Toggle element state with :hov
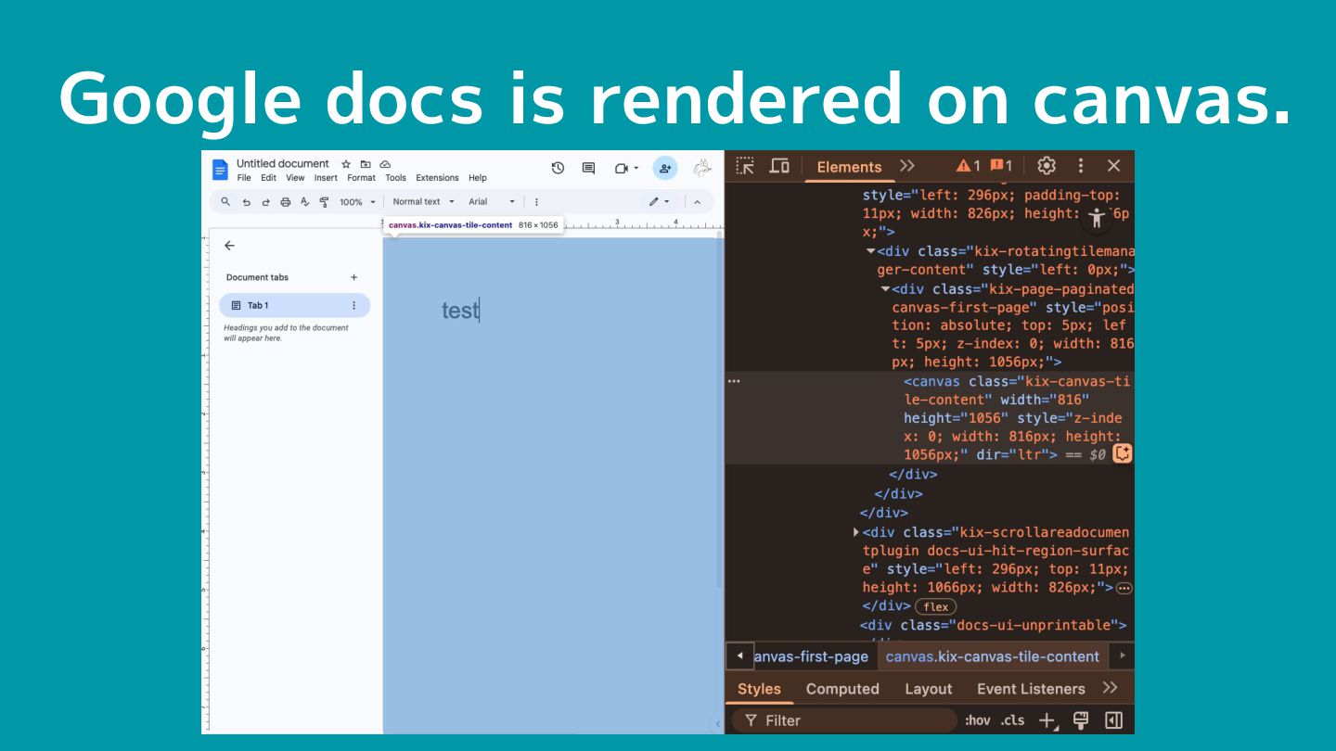 click(x=977, y=720)
